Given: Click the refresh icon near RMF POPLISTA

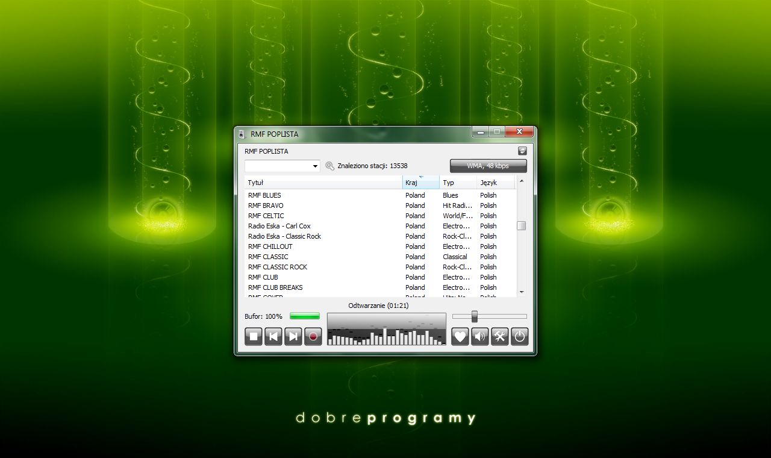Looking at the screenshot, I should [x=522, y=151].
